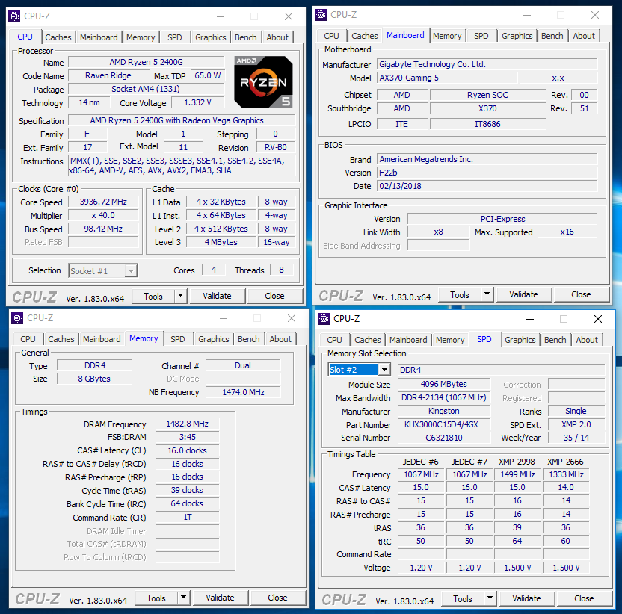The height and width of the screenshot is (614, 622).
Task: Click Close button in Mainboard window
Action: pos(581,294)
